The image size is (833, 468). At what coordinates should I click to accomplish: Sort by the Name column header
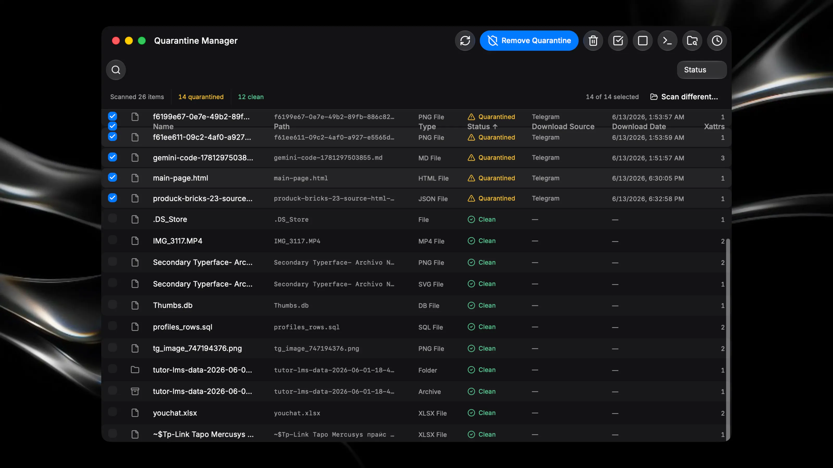163,127
